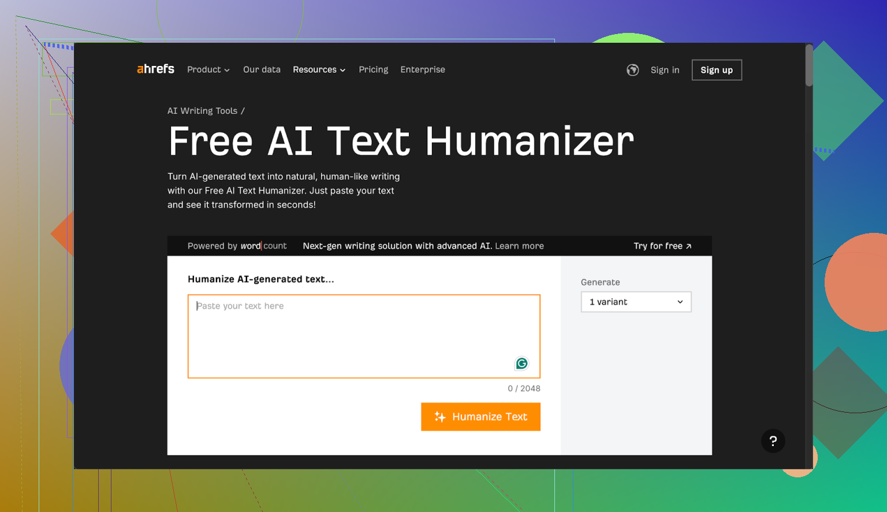Open the question mark help bubble
This screenshot has height=512, width=887.
pos(773,441)
